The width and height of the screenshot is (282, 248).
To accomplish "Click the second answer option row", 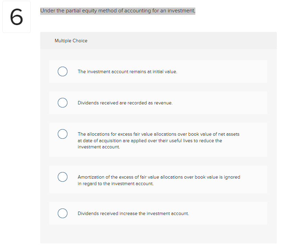I will [158, 103].
